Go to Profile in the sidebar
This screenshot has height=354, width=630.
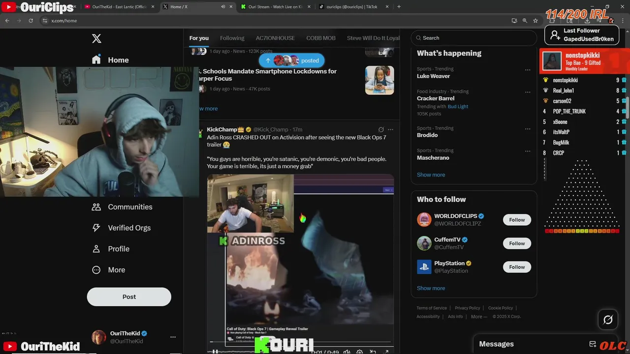pyautogui.click(x=111, y=249)
